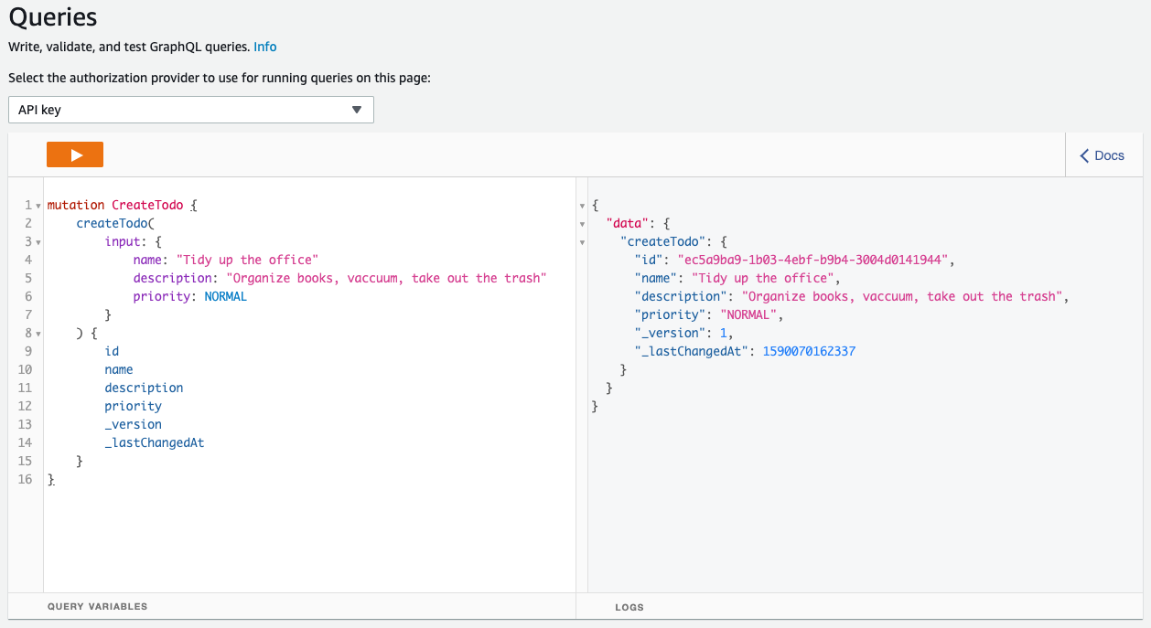Viewport: 1151px width, 628px height.
Task: Click the "_version" value 1 in results
Action: (x=723, y=333)
